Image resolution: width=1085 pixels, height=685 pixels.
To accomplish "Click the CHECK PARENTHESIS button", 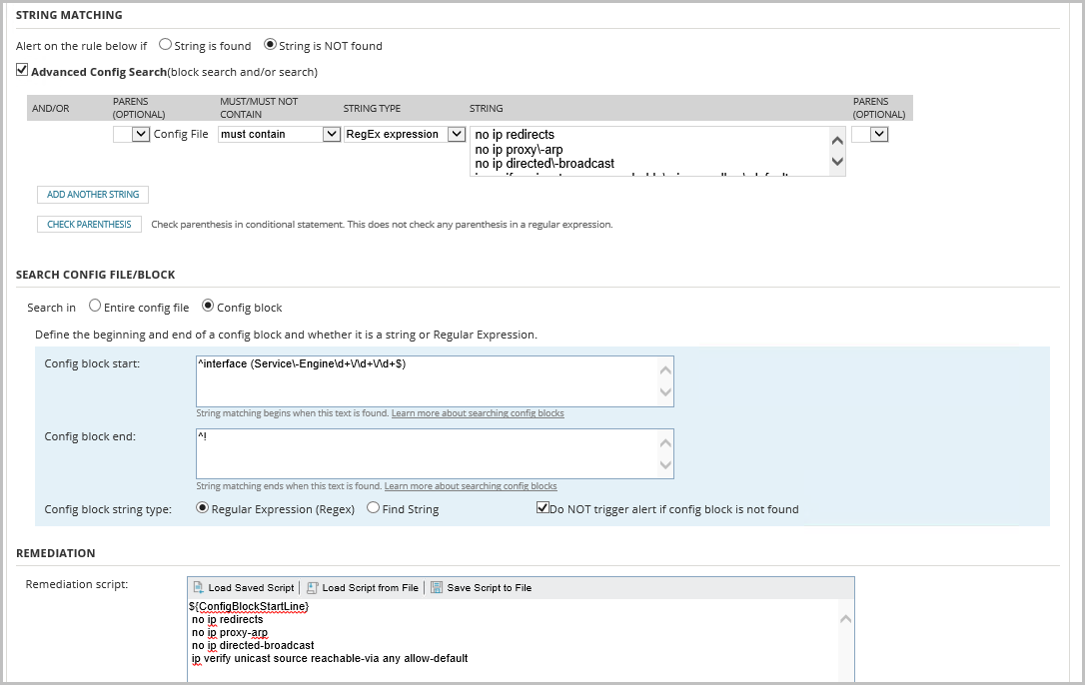I will (x=89, y=225).
